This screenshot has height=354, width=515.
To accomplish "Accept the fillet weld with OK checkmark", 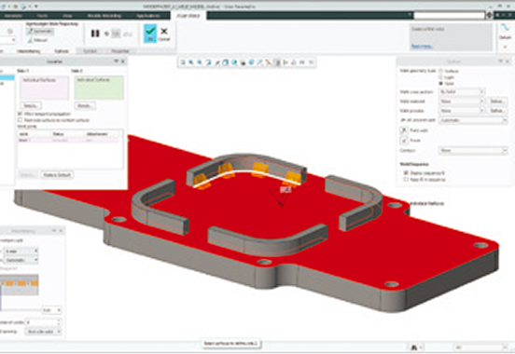I will click(x=150, y=34).
